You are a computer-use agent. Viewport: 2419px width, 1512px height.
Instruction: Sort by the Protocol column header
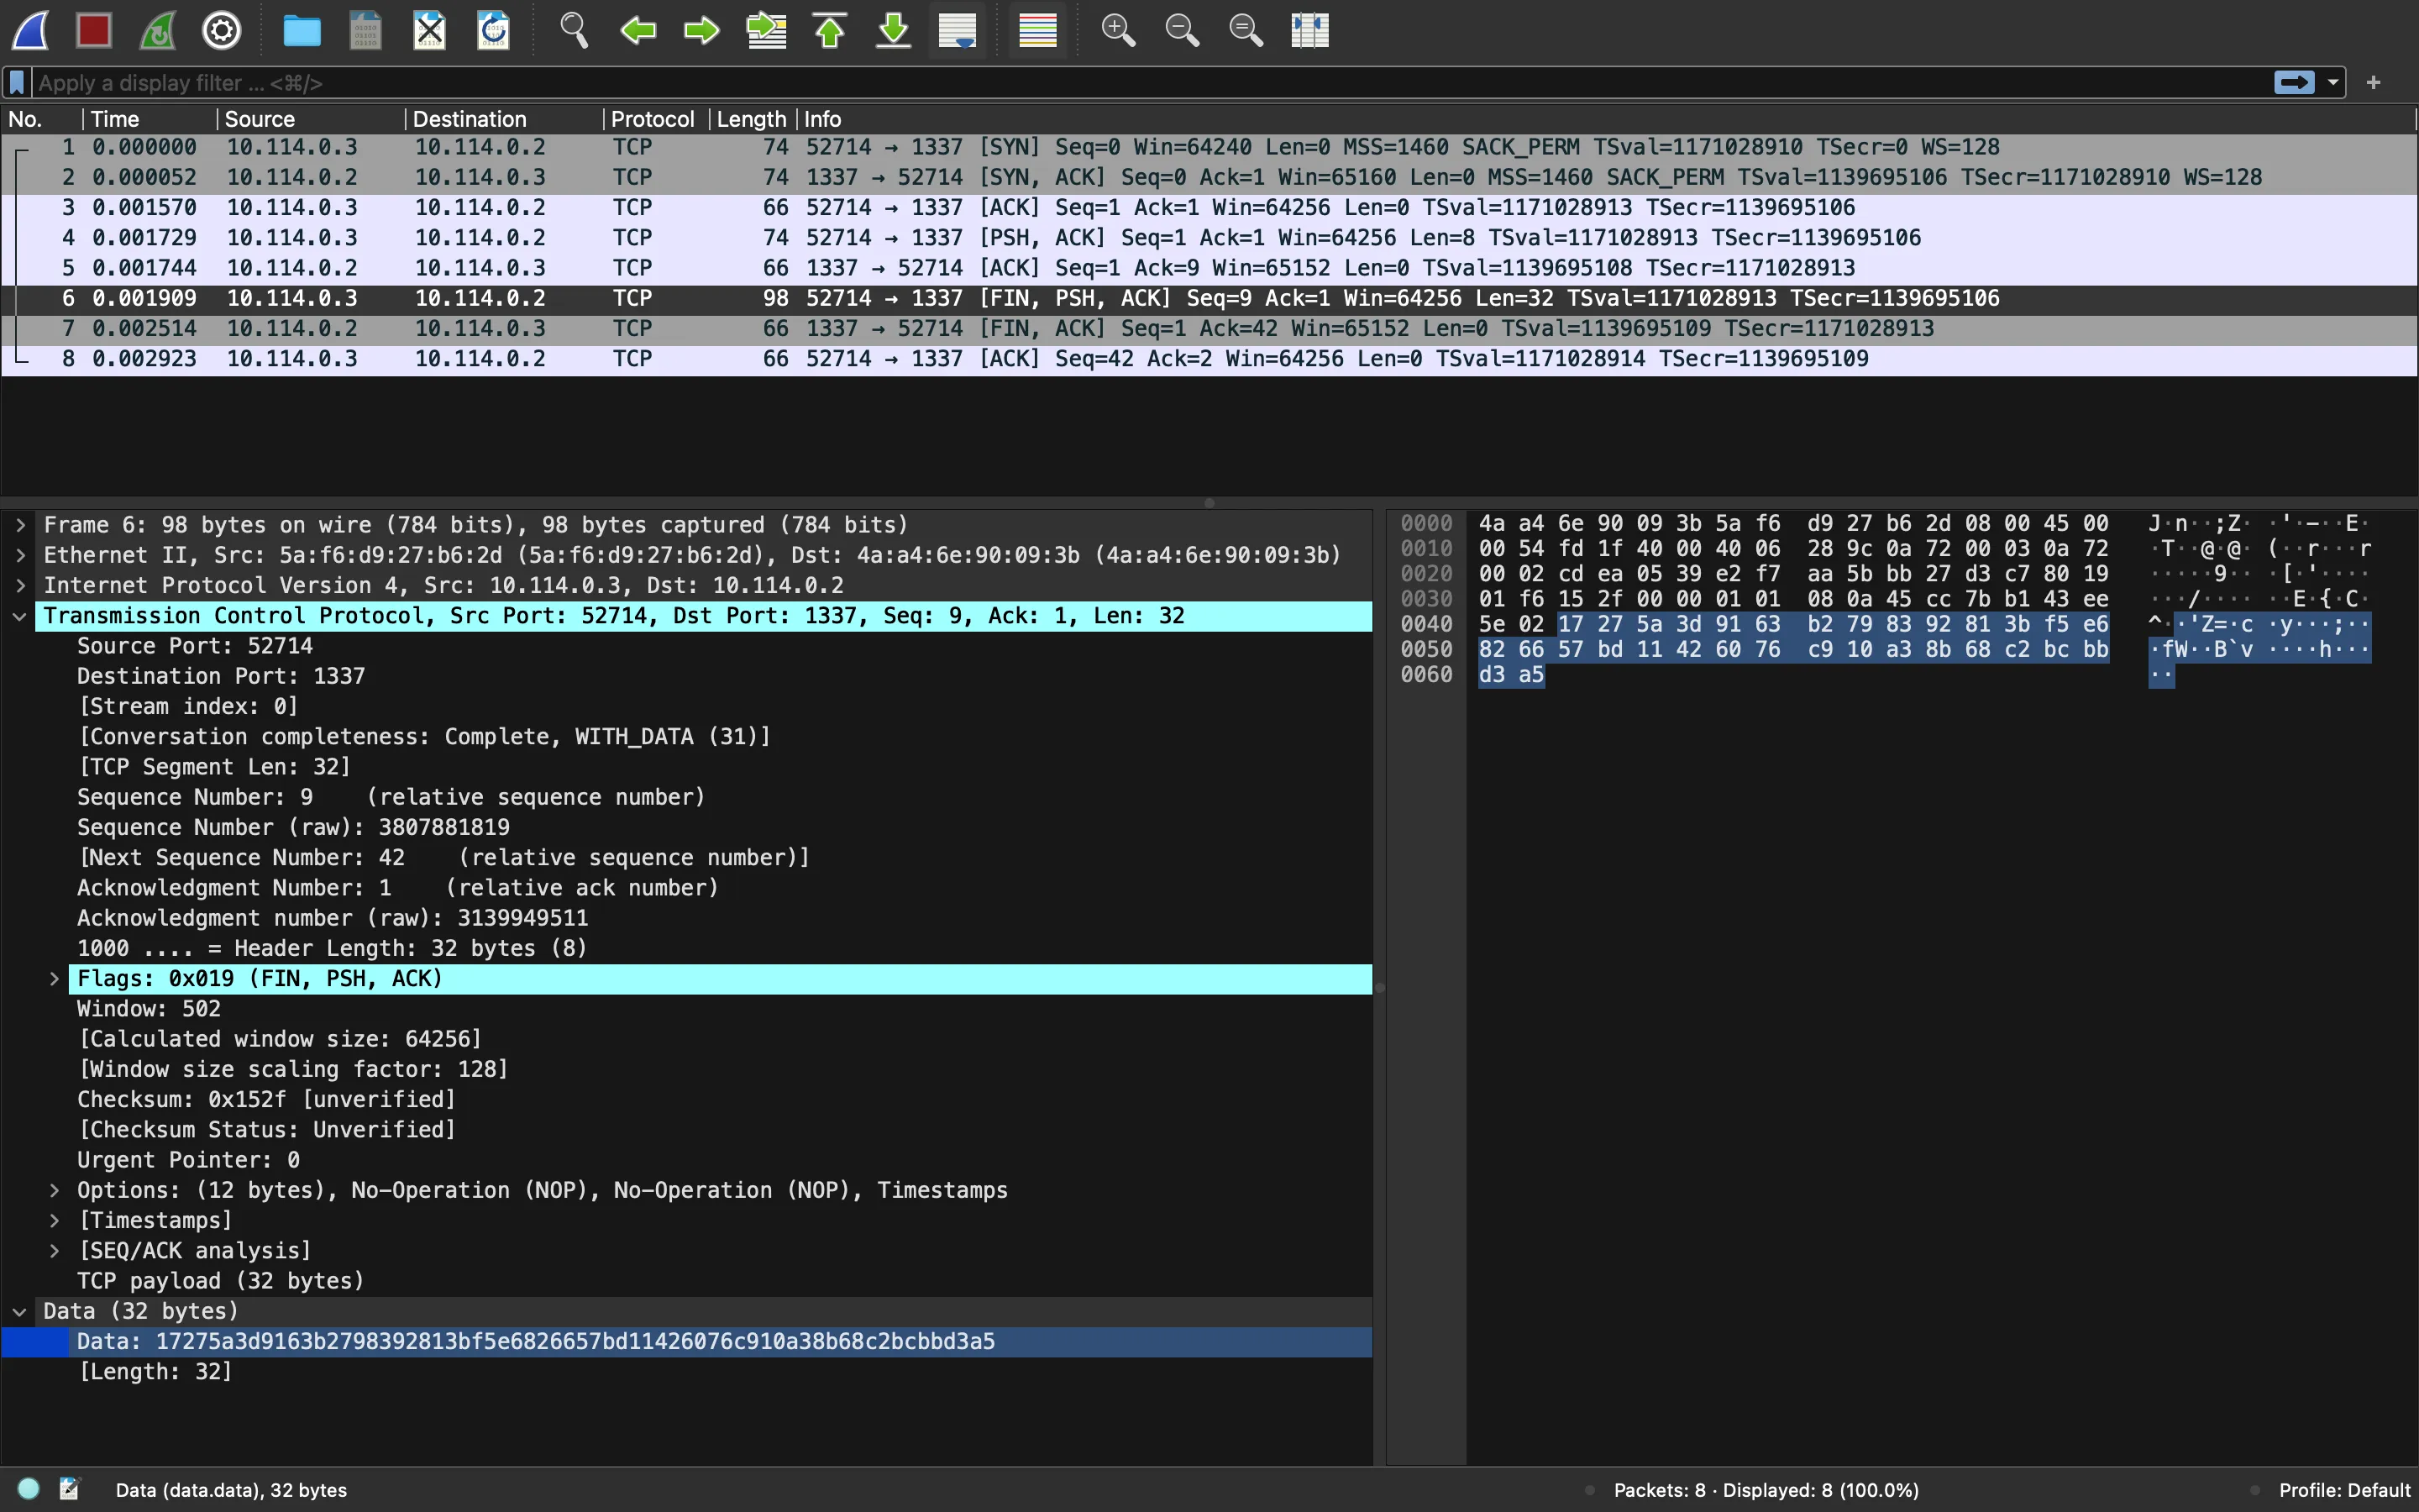point(657,119)
